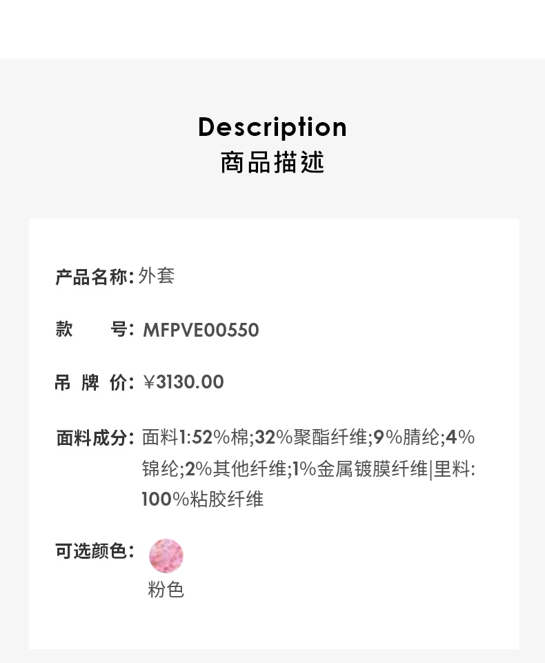Click the 锦纶 text in the fabric composition
The height and width of the screenshot is (663, 545).
tap(160, 469)
